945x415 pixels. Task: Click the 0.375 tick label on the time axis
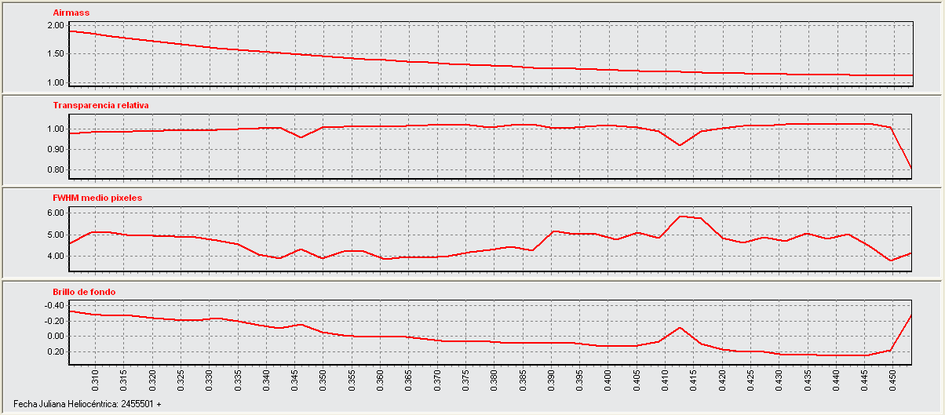[465, 381]
